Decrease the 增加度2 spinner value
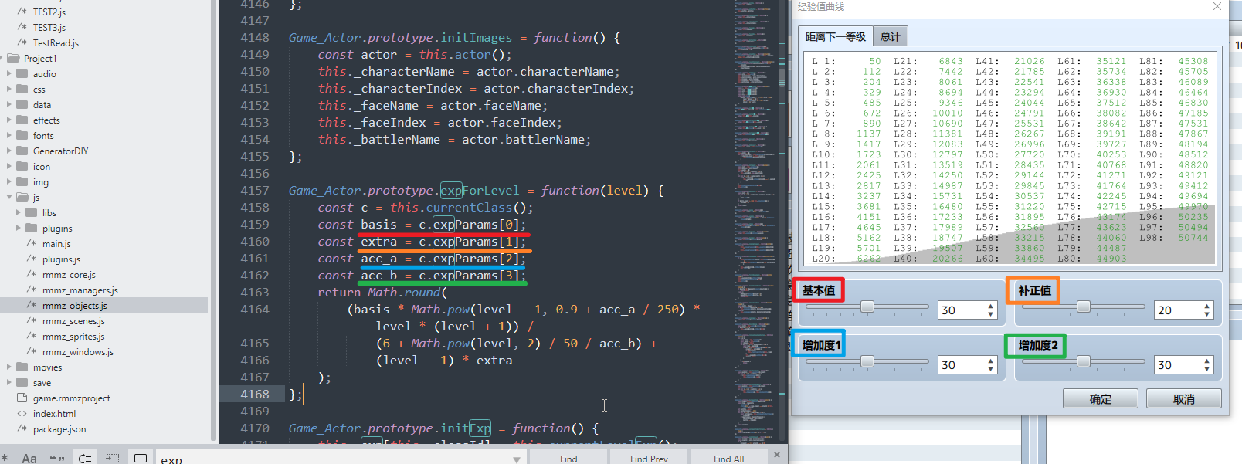Screen dimensions: 1242x464 tap(1207, 369)
